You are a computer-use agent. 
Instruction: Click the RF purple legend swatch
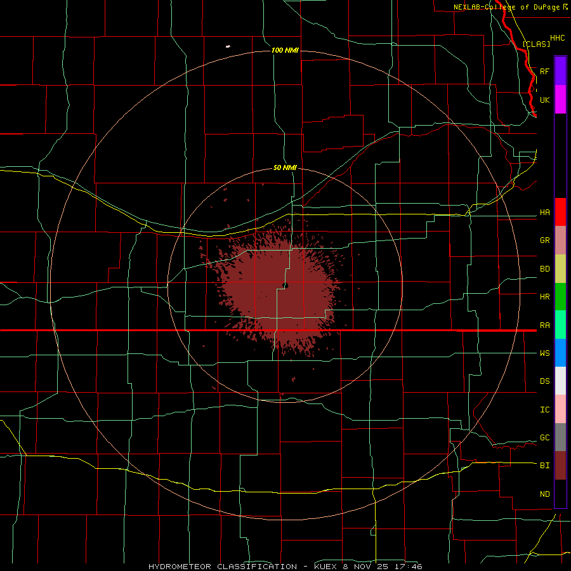(560, 71)
